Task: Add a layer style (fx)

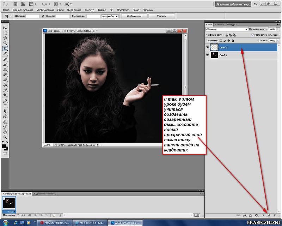Action: pos(245,215)
